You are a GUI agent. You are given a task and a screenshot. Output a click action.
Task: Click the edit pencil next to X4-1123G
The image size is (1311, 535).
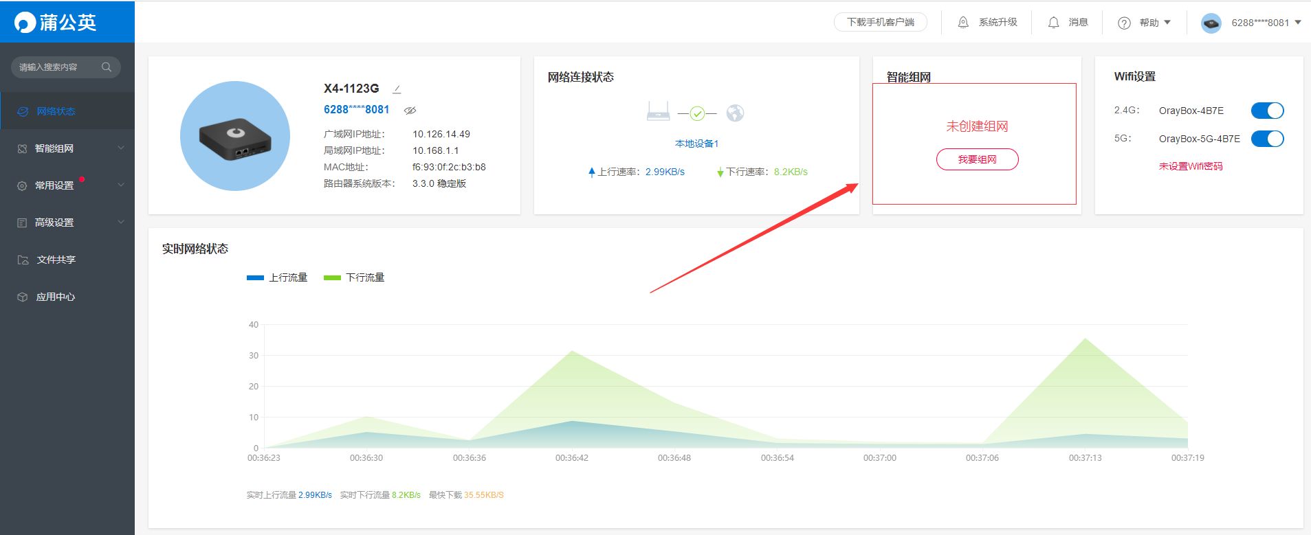click(397, 89)
